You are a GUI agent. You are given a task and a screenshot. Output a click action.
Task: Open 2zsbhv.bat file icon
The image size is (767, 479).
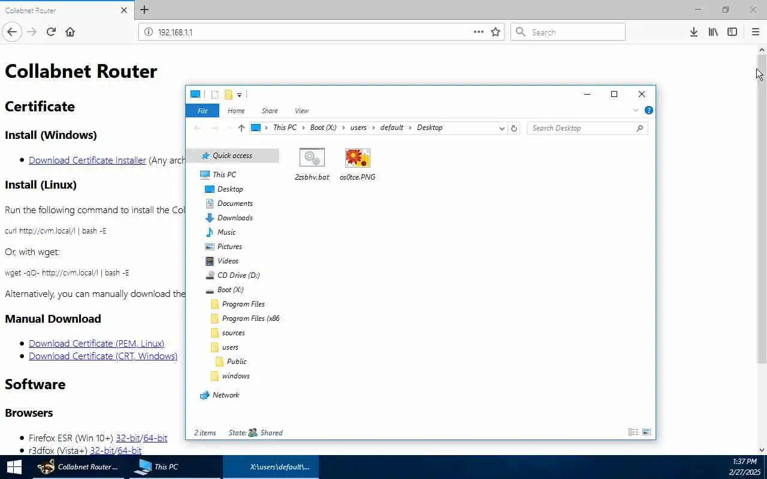(312, 158)
